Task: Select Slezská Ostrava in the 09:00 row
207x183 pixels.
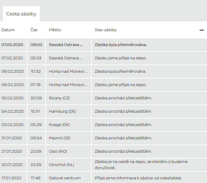Action: [x=66, y=45]
